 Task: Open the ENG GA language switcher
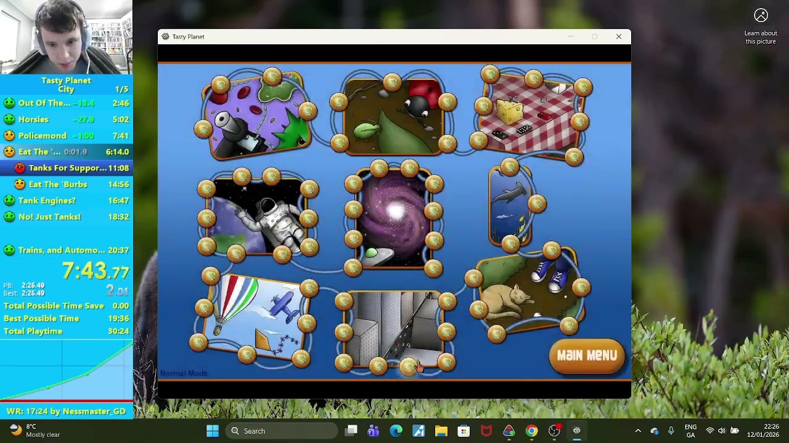point(690,431)
